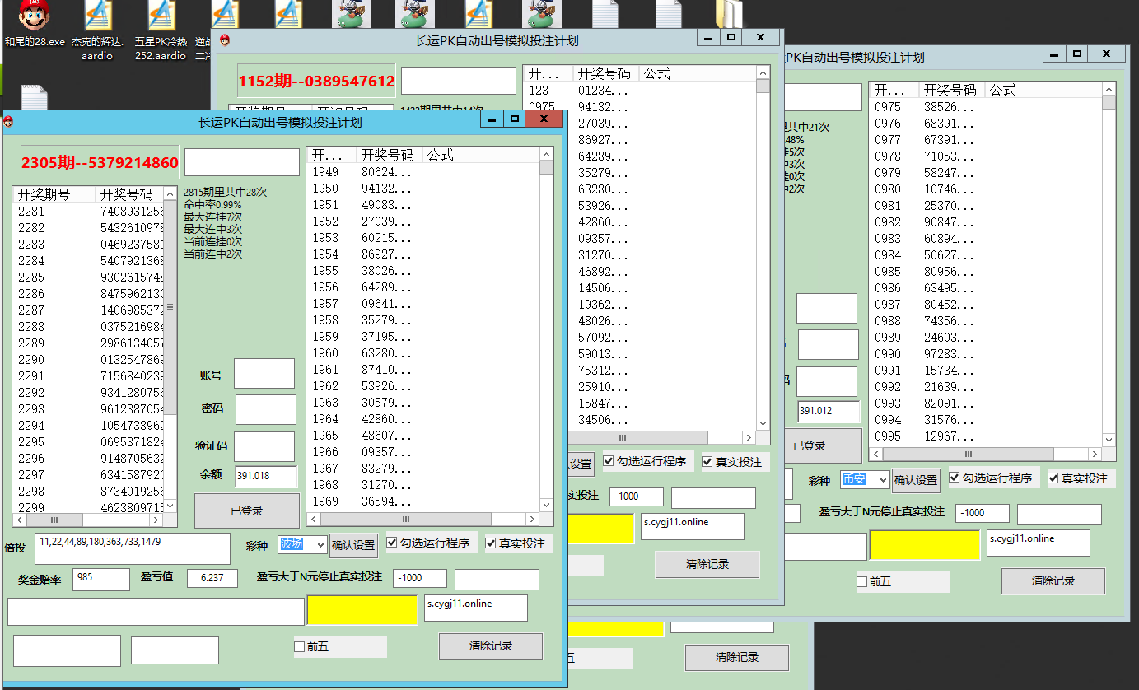1139x690 pixels.
Task: Click the Mario app icon in the 2305期 window title bar
Action: pyautogui.click(x=9, y=122)
